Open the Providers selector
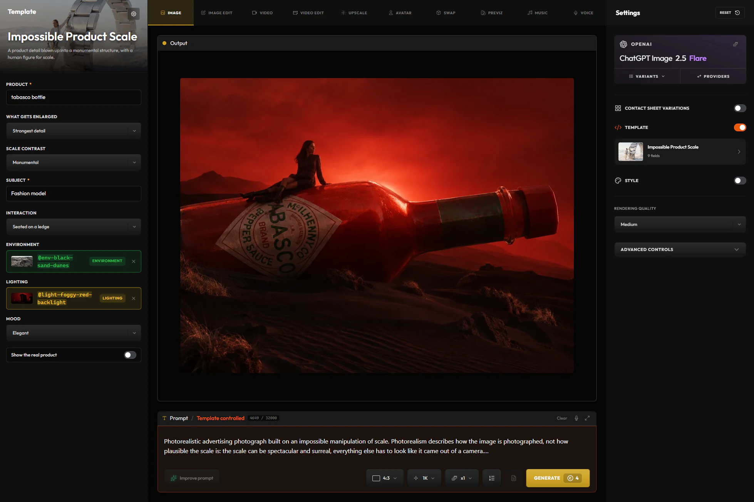Screen dimensions: 754x502 click(x=713, y=76)
